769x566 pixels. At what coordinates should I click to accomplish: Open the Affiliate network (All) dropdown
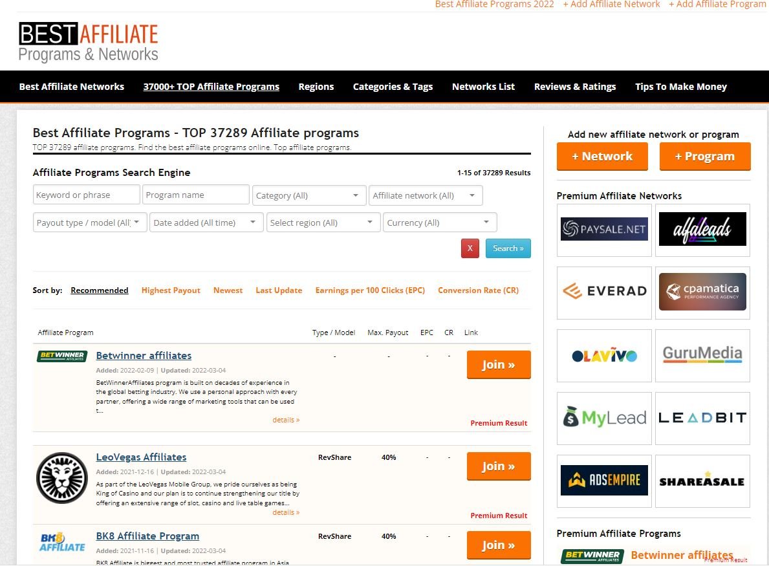coord(426,195)
